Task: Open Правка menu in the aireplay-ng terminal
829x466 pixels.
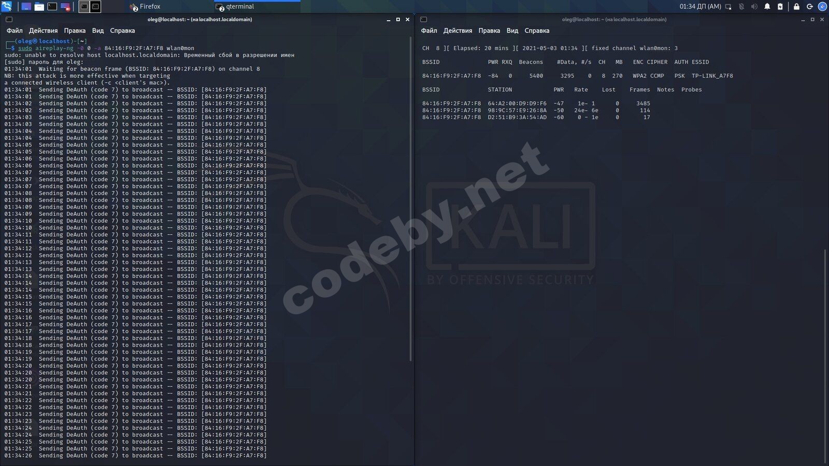Action: click(75, 31)
